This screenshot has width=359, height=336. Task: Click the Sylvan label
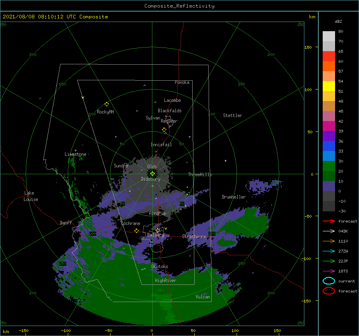coord(153,118)
